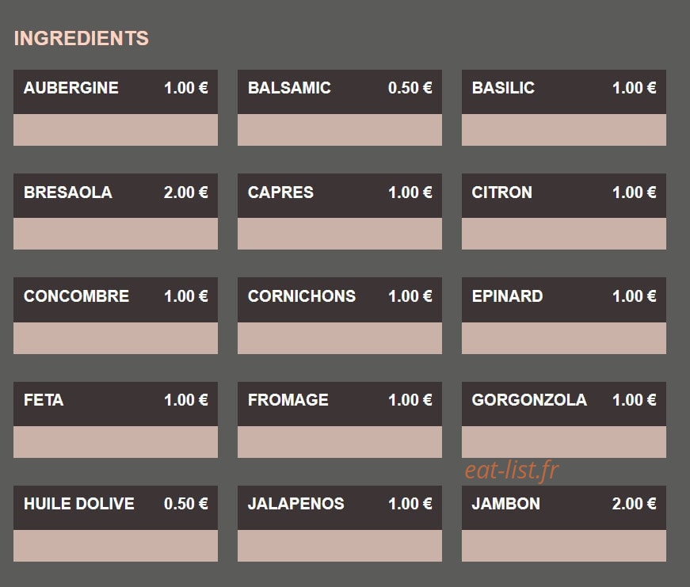Select the CAPRES ingredient name

click(280, 192)
